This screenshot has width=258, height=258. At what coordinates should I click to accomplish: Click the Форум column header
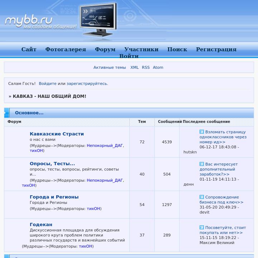point(14,121)
